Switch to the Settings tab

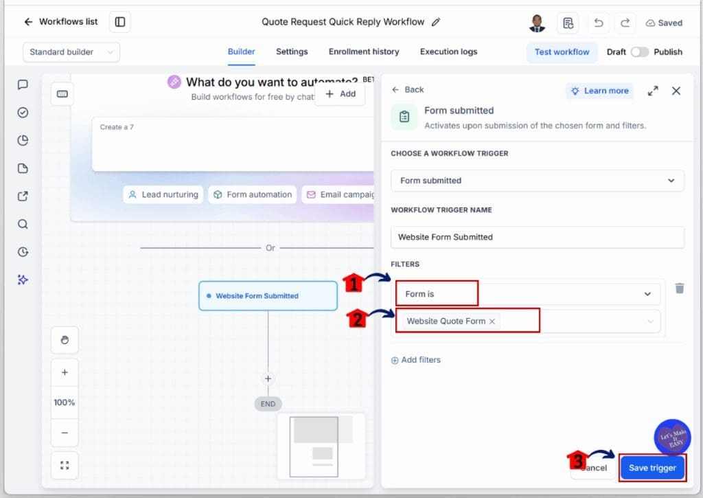tap(292, 52)
